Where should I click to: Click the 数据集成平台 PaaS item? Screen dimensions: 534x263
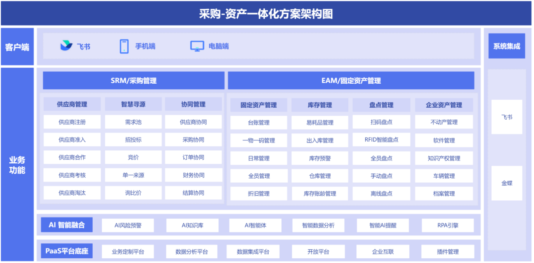click(x=253, y=252)
